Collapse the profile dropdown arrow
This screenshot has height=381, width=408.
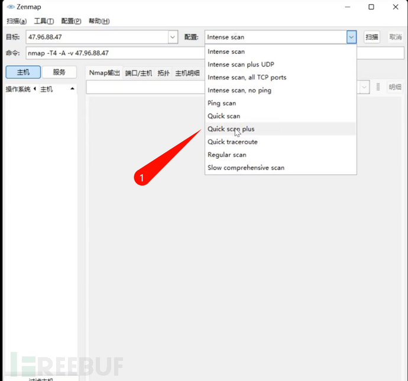point(352,37)
